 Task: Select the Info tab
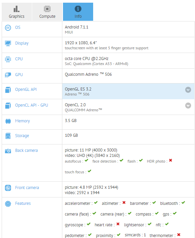(x=78, y=12)
